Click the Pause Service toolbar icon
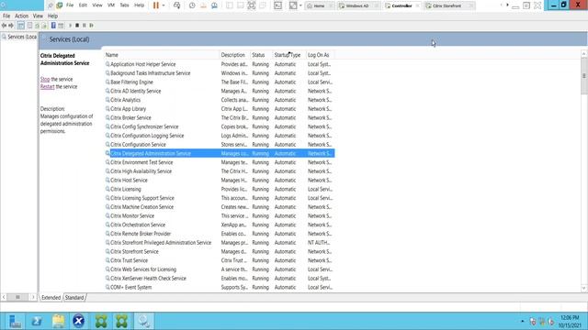588x330 pixels. [x=84, y=26]
